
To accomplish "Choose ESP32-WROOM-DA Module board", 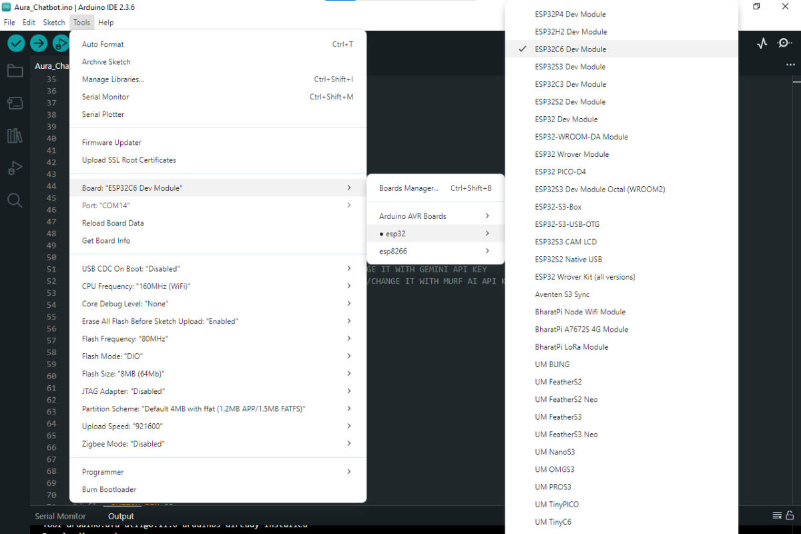I will tap(581, 137).
